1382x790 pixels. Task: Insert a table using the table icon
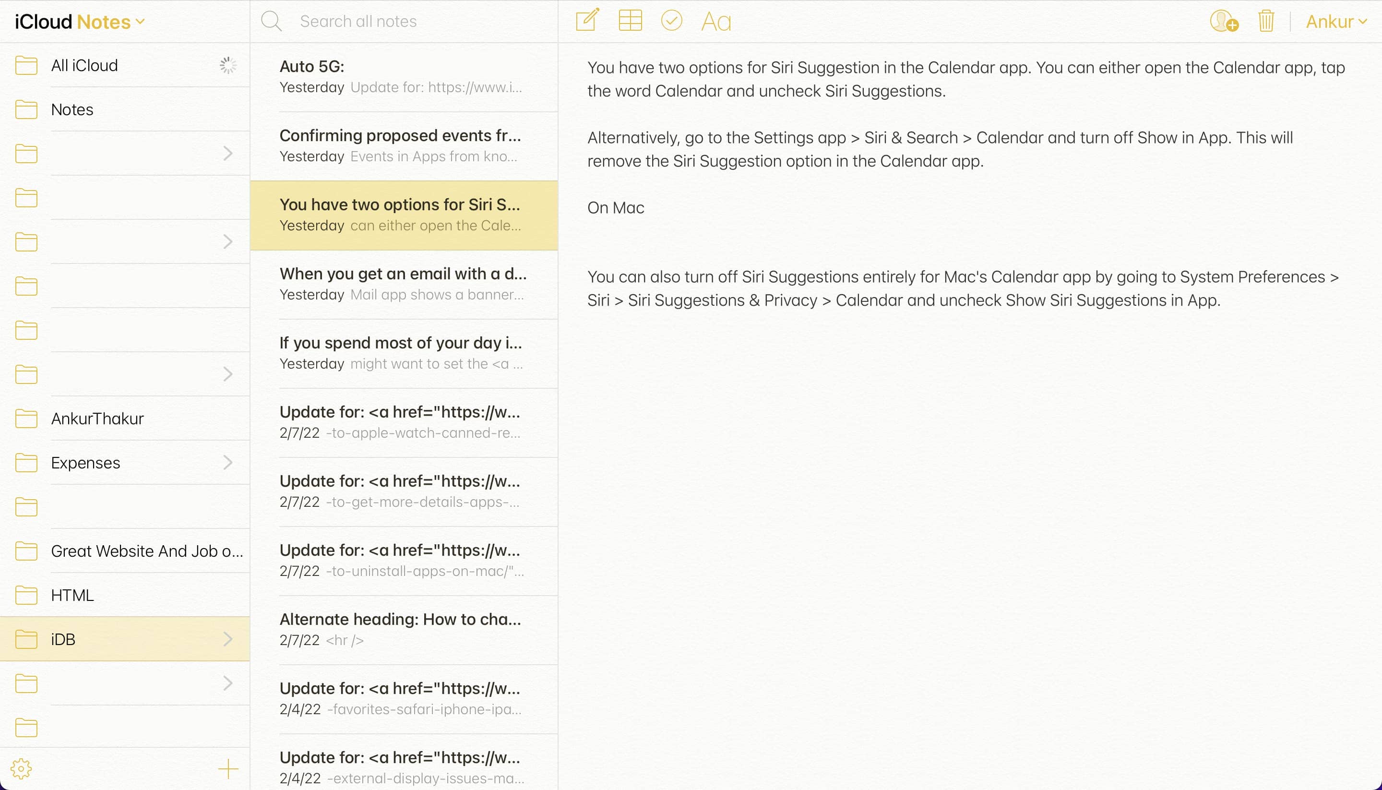[x=630, y=21]
